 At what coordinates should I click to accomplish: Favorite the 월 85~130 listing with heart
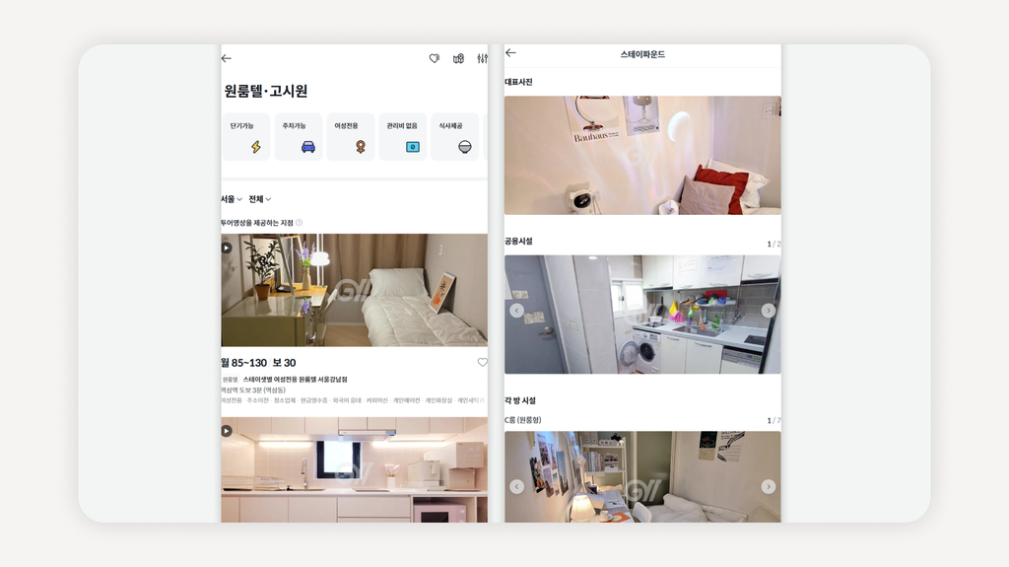pos(482,363)
